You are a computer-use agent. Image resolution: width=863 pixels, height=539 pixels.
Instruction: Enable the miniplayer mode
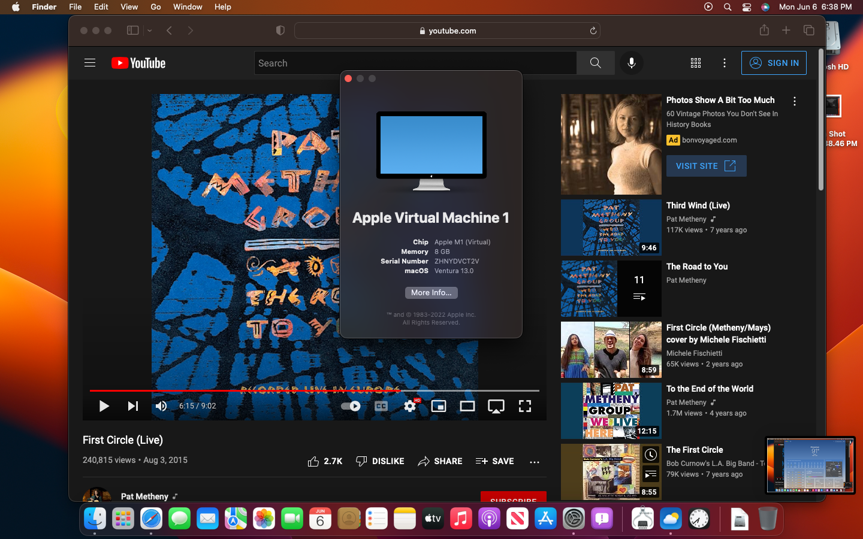pos(439,406)
